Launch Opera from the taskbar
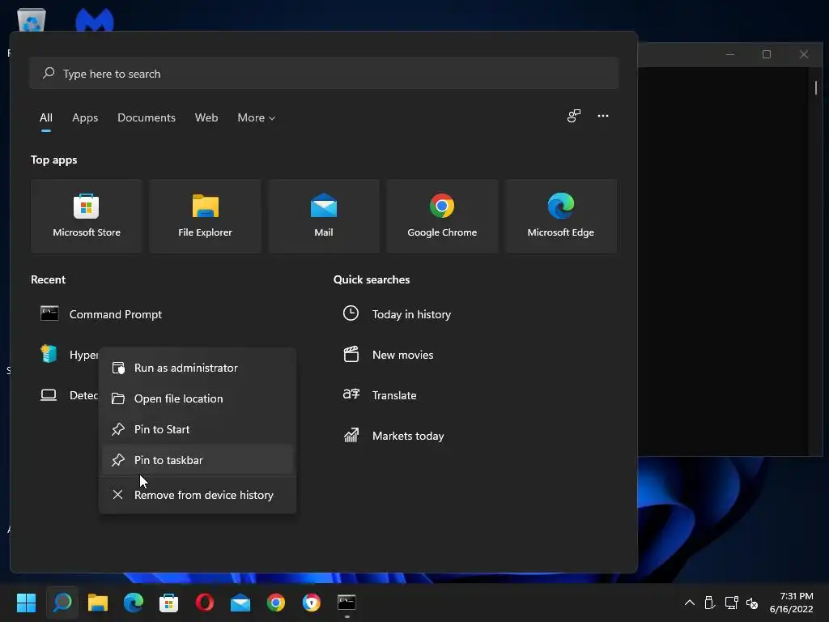The image size is (829, 622). tap(205, 603)
